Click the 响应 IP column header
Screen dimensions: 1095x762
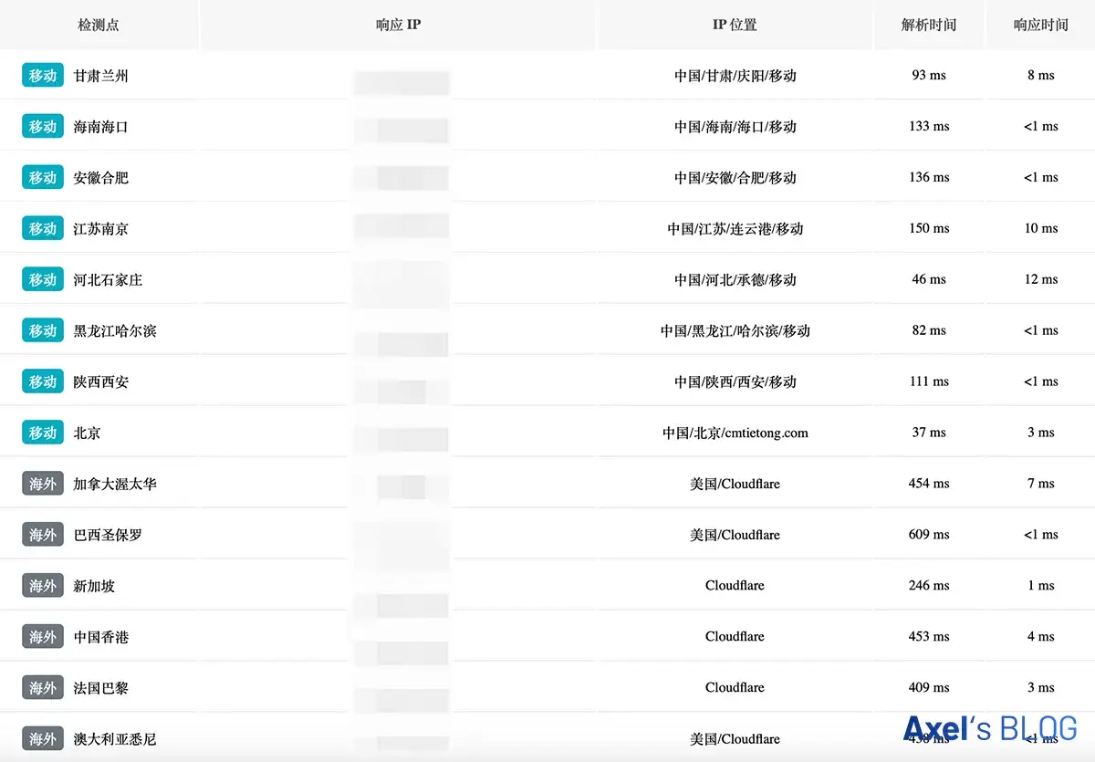coord(399,25)
